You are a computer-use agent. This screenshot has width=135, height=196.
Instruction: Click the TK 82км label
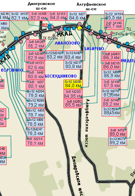point(50,38)
